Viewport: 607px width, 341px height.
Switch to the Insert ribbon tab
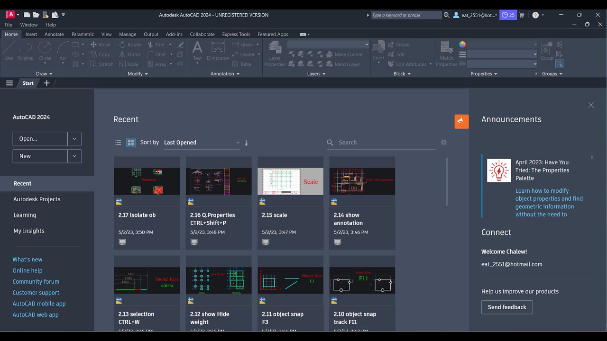(x=31, y=34)
